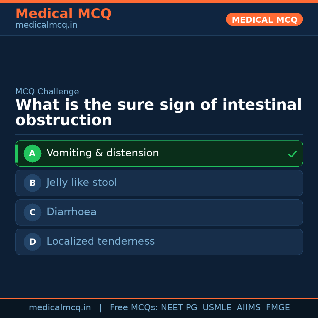
Task: Click the letter D circle badge
Action: pyautogui.click(x=32, y=242)
